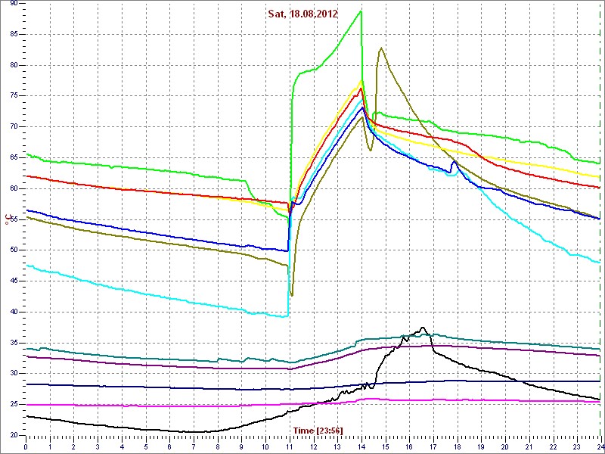Click hour 9 on the time axis

241,446
